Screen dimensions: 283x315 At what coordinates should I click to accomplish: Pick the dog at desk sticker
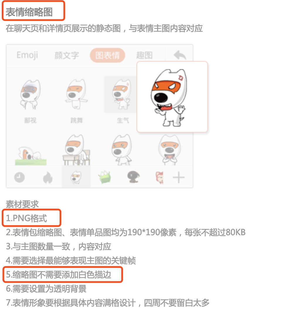[76, 150]
